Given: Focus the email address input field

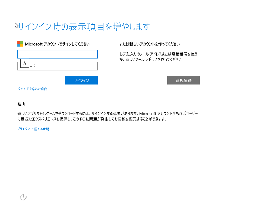Looking at the screenshot, I should [x=58, y=54].
